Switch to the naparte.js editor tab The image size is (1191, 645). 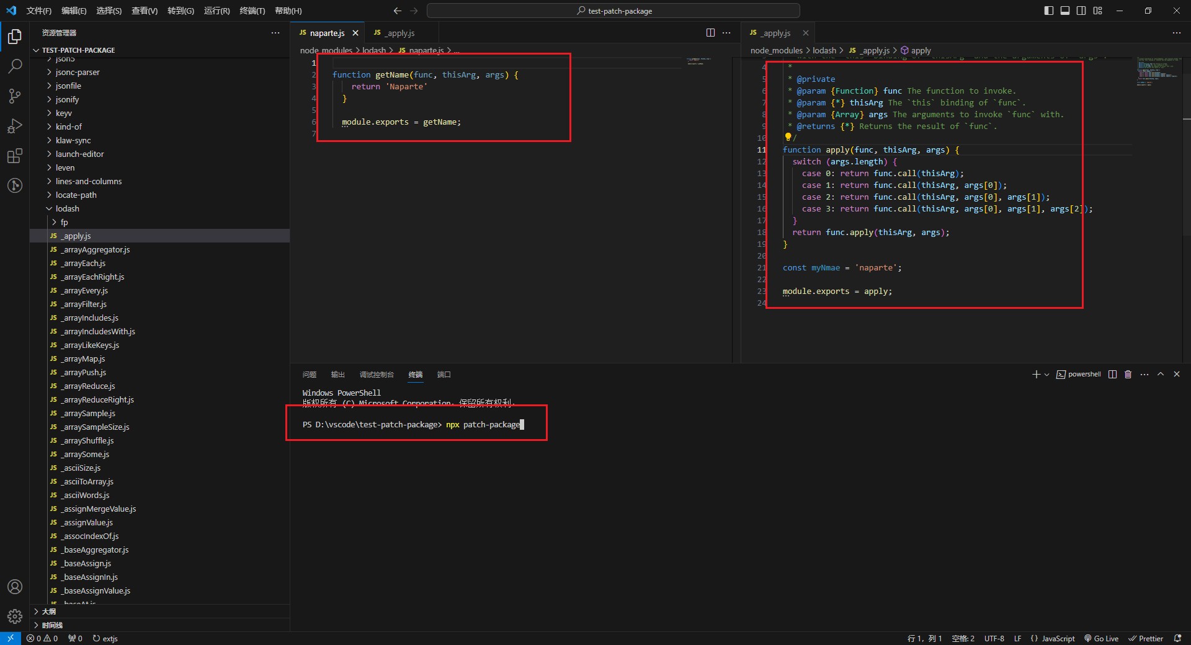pos(327,33)
